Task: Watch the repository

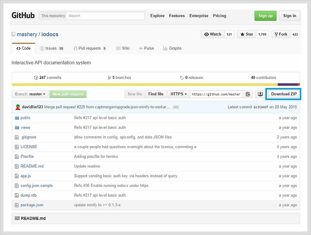Action: pos(213,34)
